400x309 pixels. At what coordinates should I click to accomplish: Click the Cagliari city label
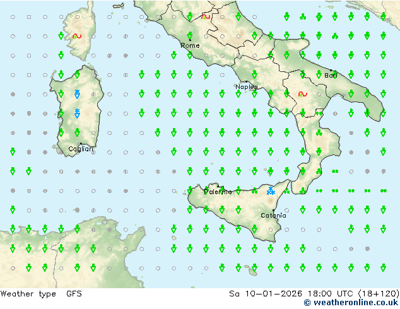pyautogui.click(x=81, y=149)
